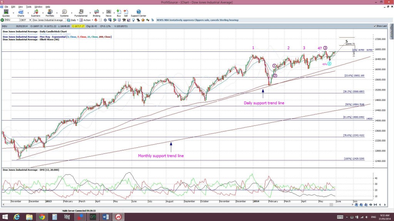Open the Charts toolbar button

pyautogui.click(x=21, y=13)
